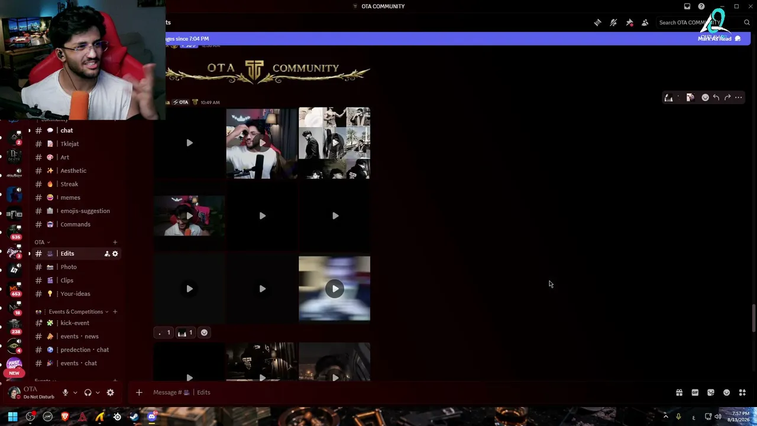Open the Discord inbox
Viewport: 757px width, 426px height.
pos(687,7)
